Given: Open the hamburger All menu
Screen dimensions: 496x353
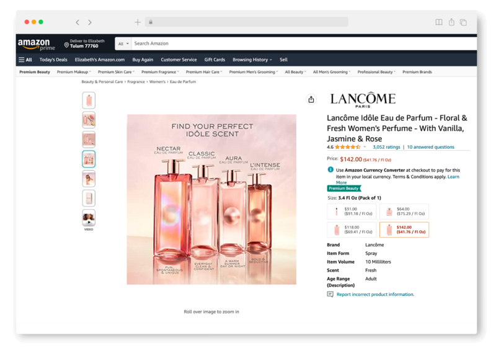Looking at the screenshot, I should pos(25,60).
